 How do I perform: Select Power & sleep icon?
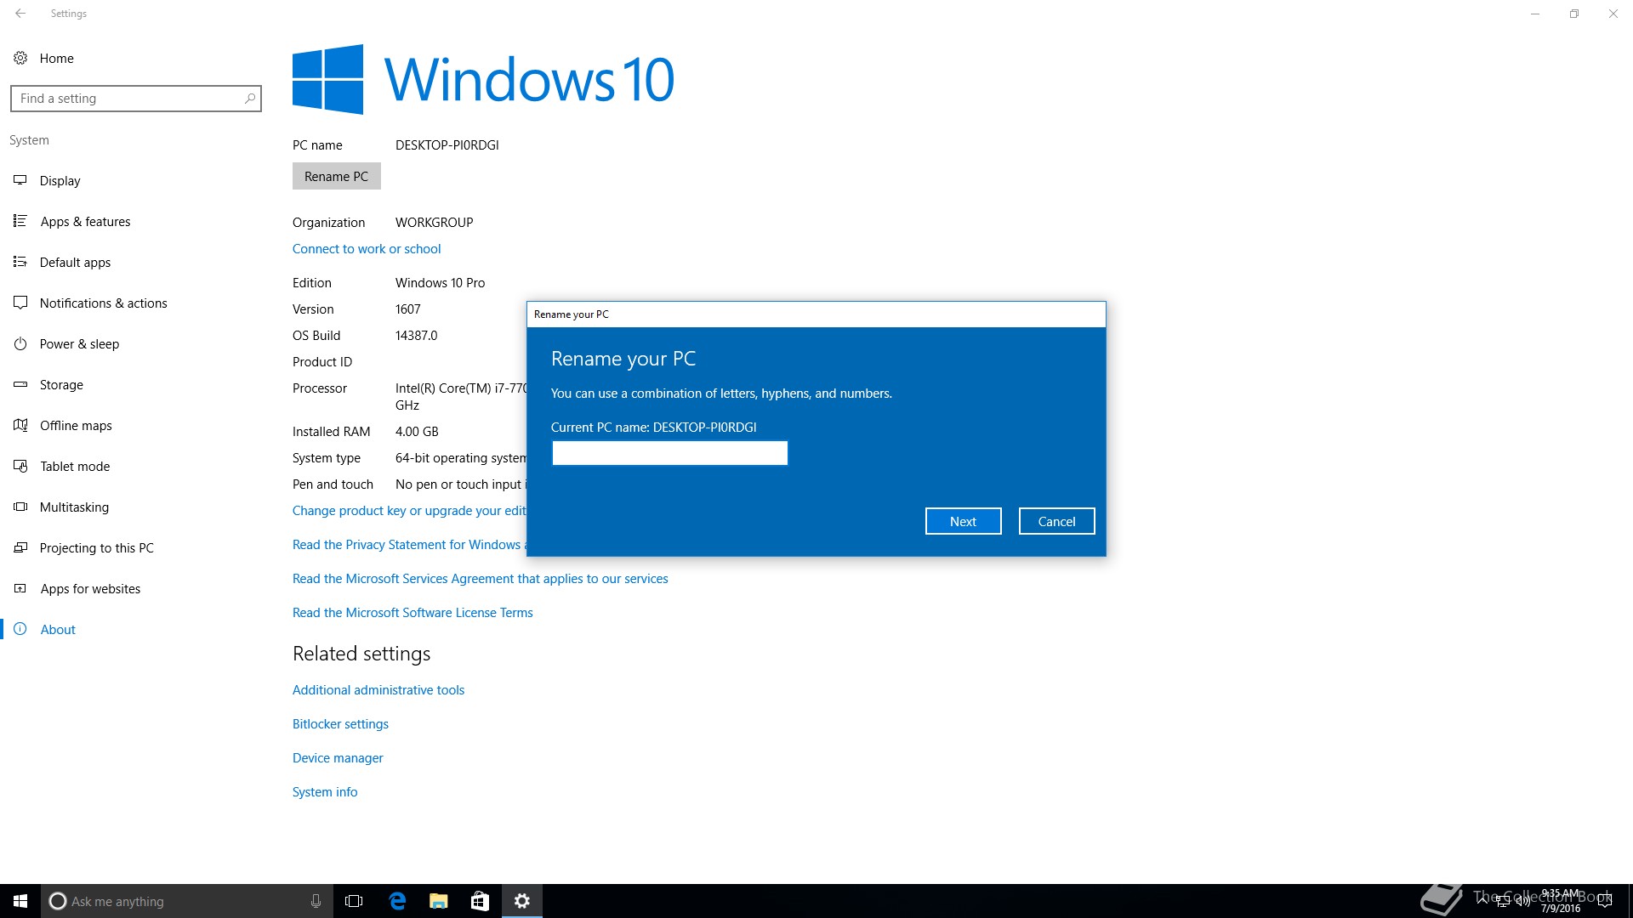coord(20,343)
